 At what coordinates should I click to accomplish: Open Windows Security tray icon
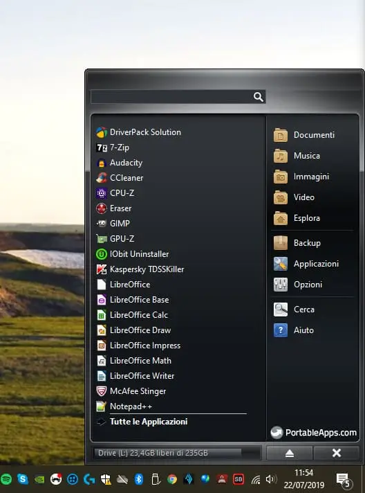106,479
